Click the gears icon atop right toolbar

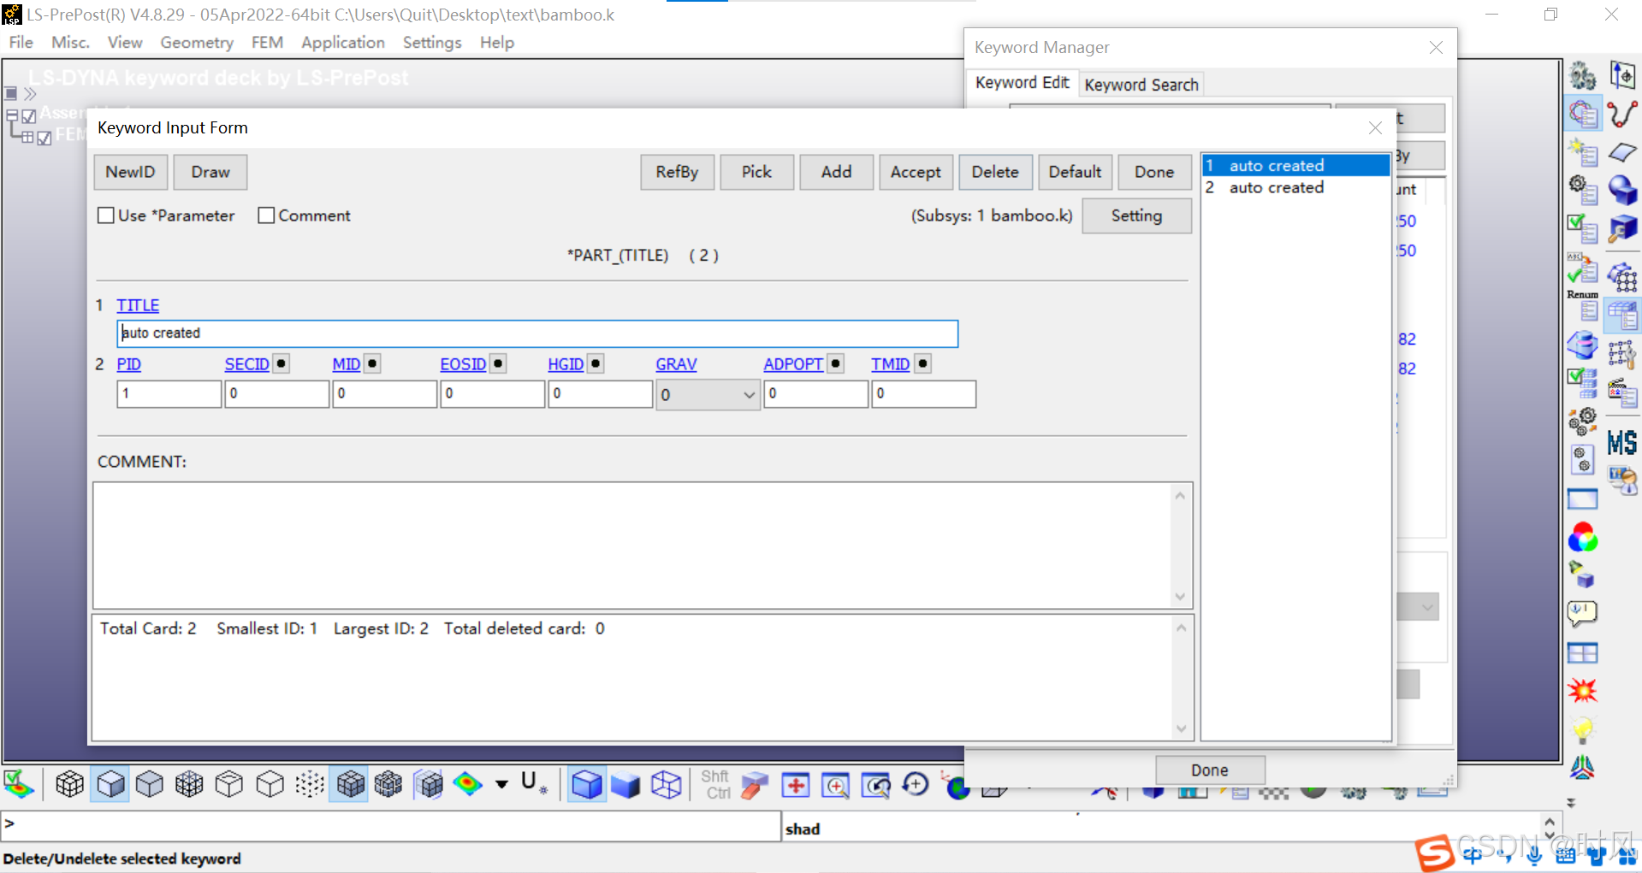click(1583, 75)
